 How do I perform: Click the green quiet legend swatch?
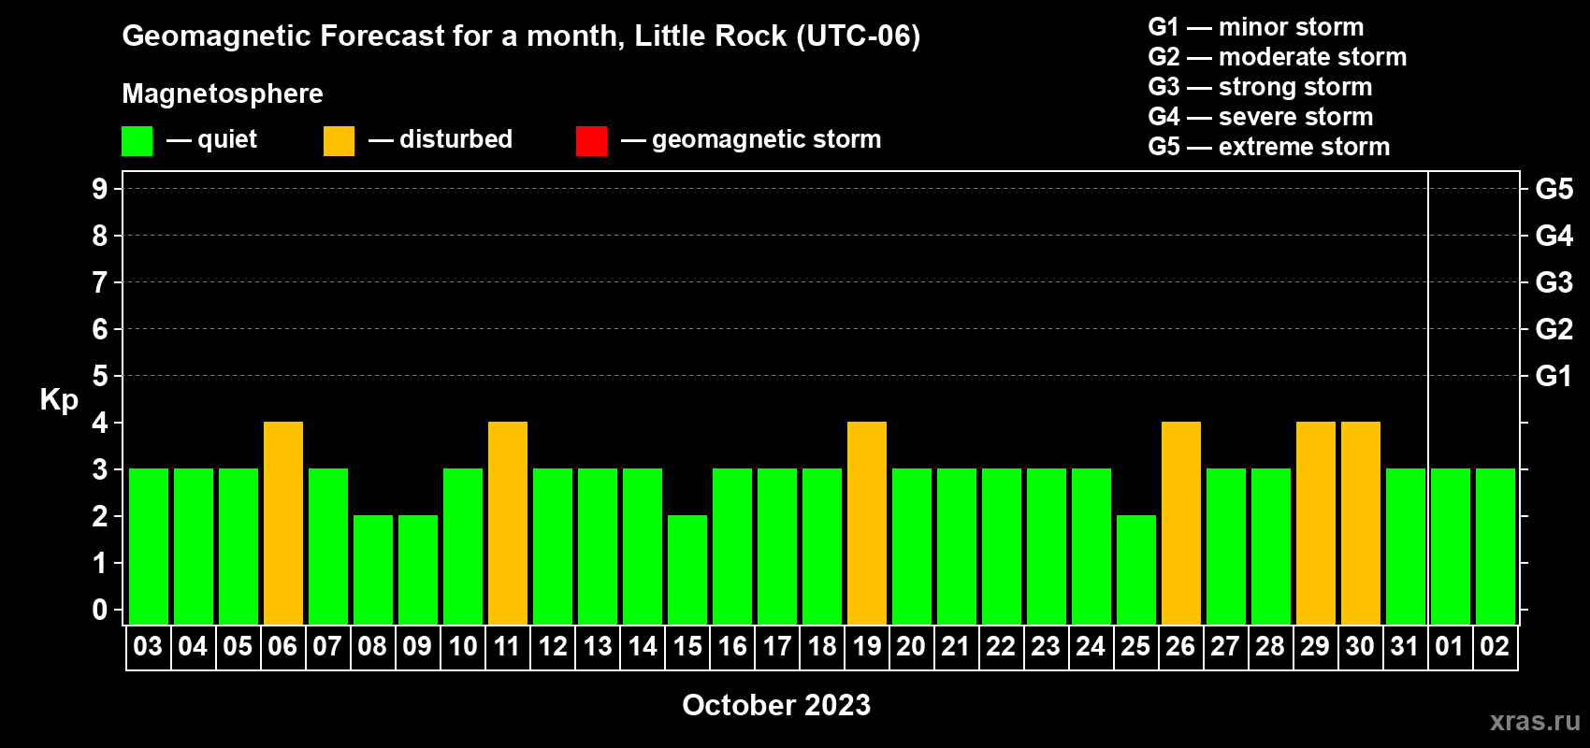(x=137, y=141)
